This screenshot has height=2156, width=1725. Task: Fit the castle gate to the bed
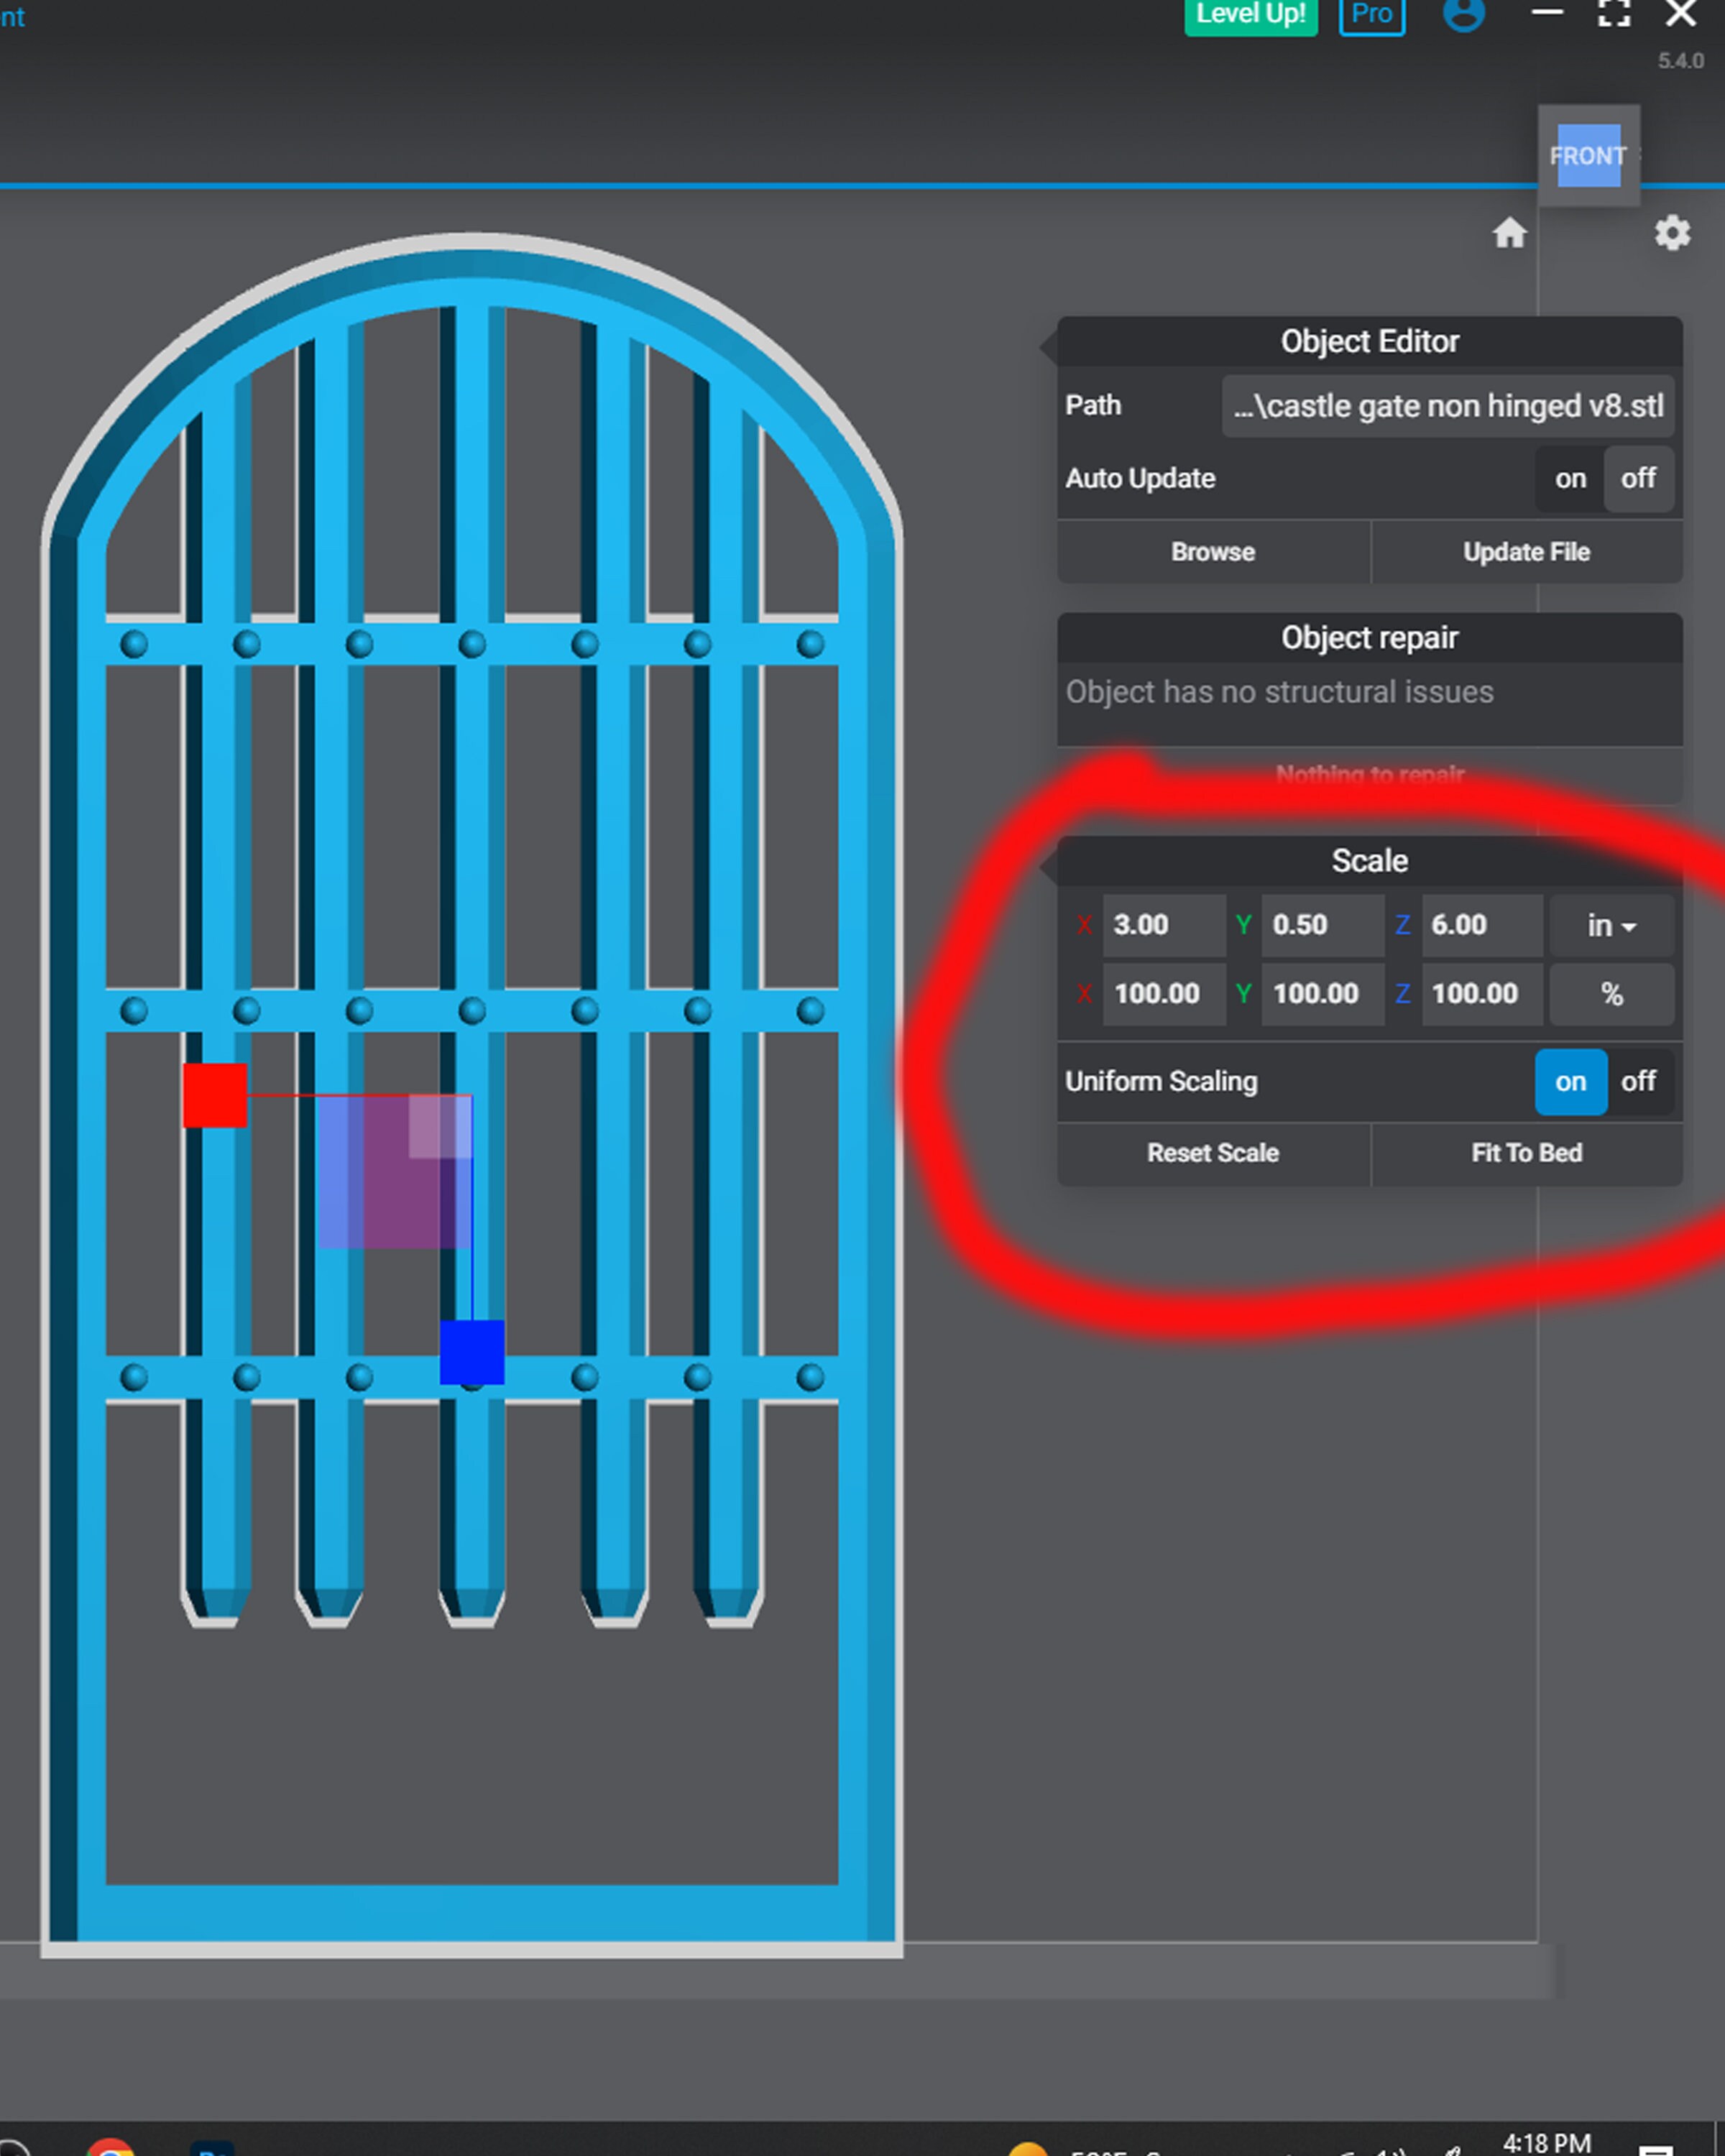(1526, 1152)
